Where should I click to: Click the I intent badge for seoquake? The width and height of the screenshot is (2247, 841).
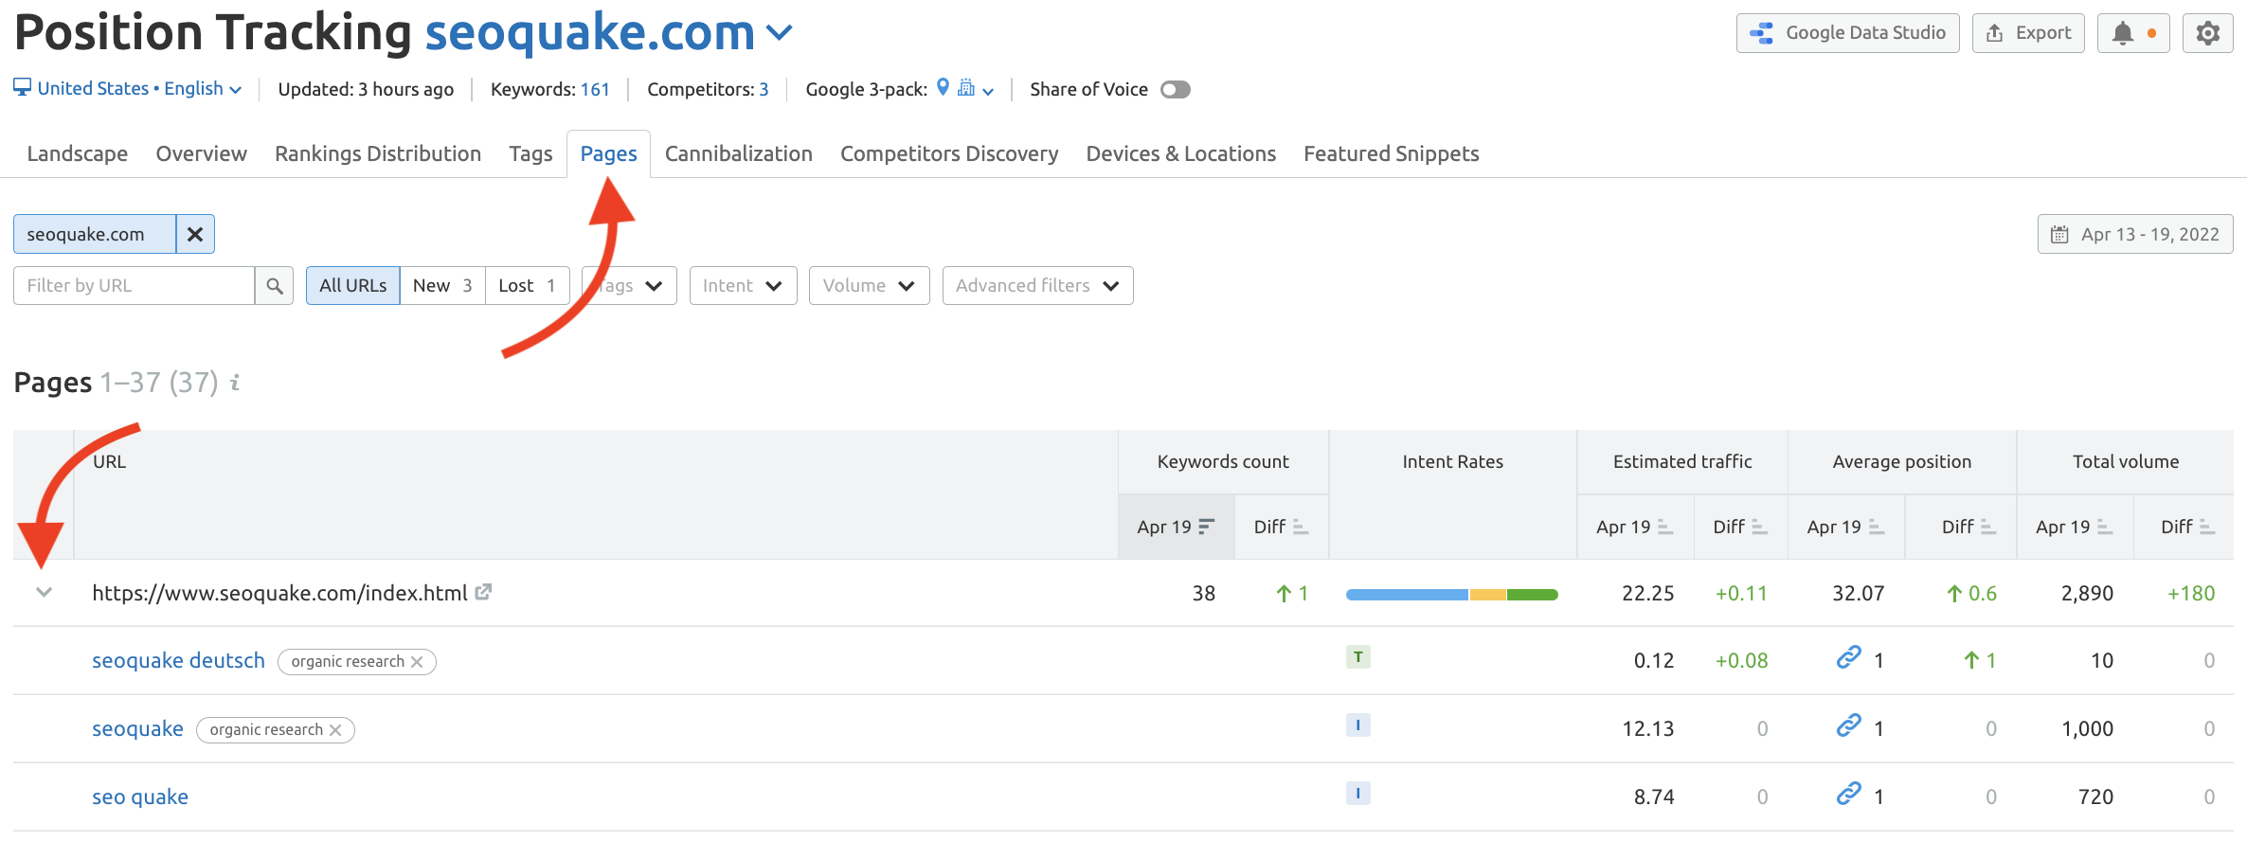click(1358, 725)
